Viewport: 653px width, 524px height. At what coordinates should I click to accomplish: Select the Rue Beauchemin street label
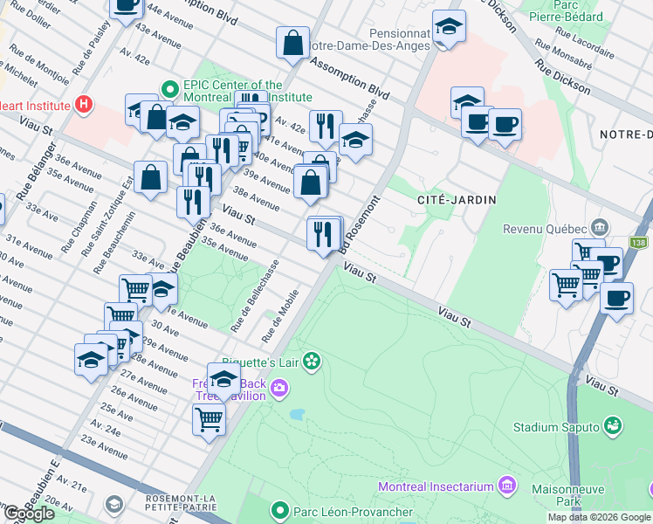tap(114, 243)
